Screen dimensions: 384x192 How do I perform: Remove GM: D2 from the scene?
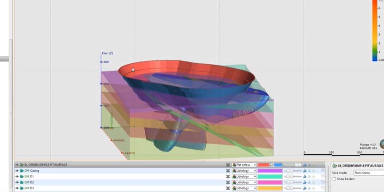click(x=228, y=182)
